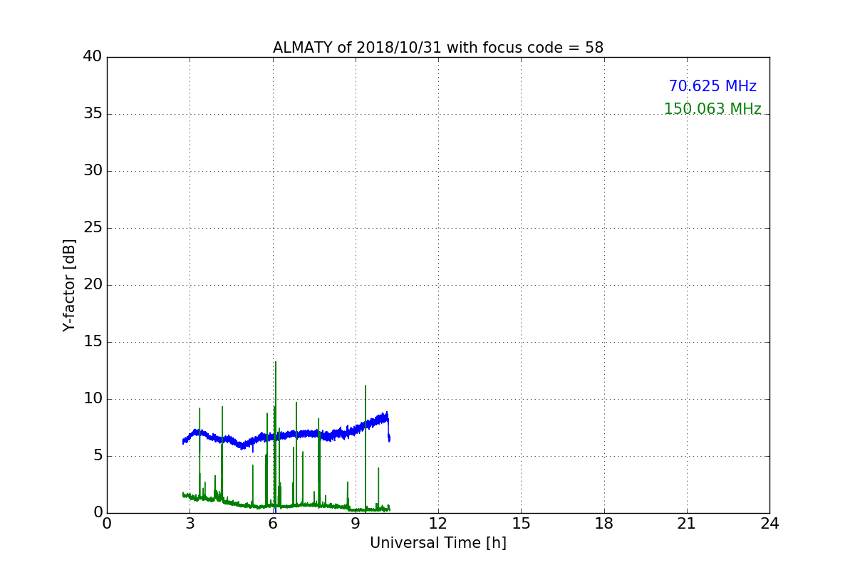This screenshot has width=855, height=570.
Task: Click the x-axis tick label 6
Action: [x=273, y=523]
